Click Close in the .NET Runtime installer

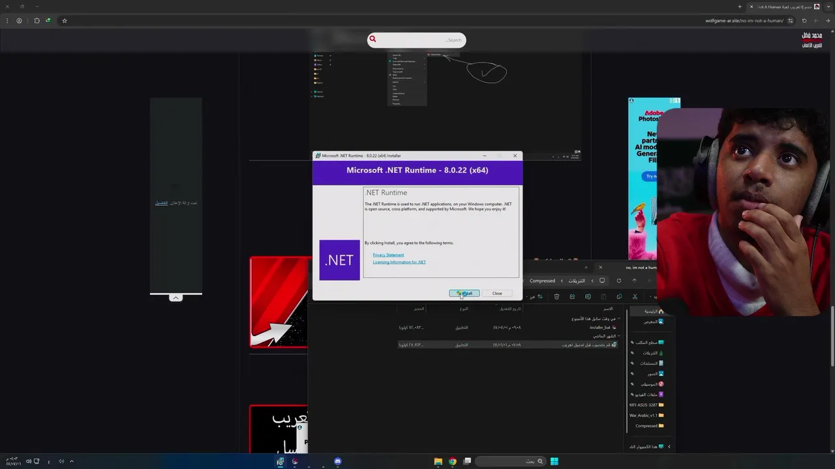(497, 293)
